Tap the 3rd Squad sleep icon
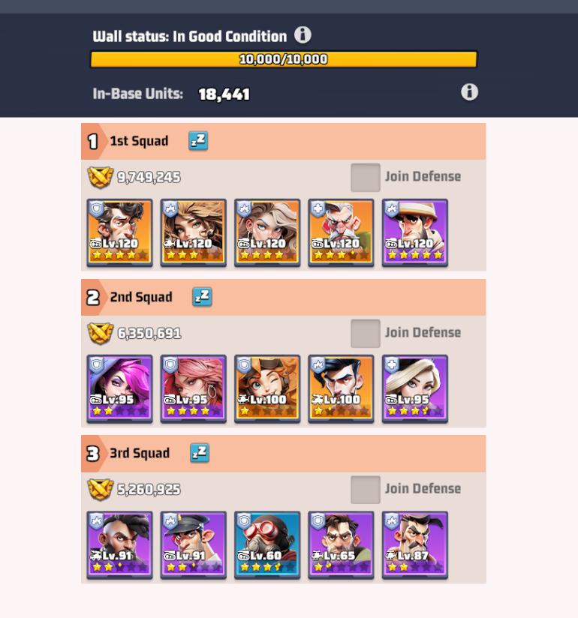Viewport: 578px width, 618px height. tap(200, 453)
